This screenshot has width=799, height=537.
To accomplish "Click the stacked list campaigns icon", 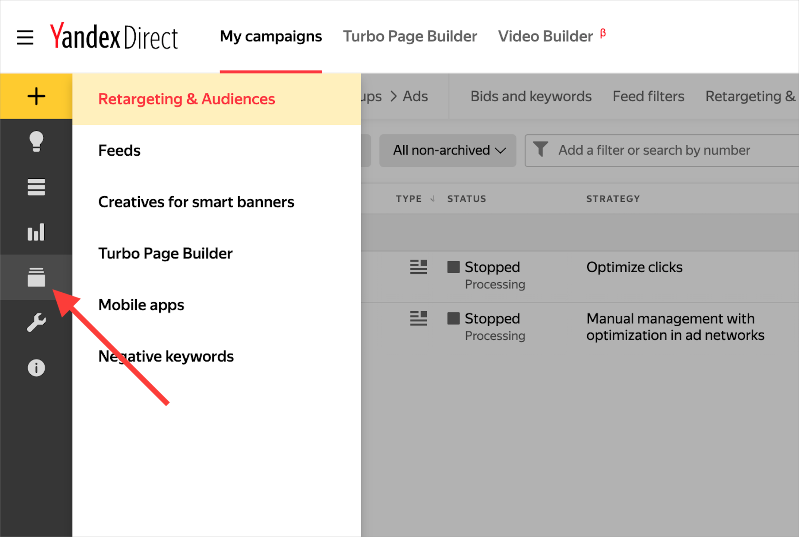I will tap(36, 187).
